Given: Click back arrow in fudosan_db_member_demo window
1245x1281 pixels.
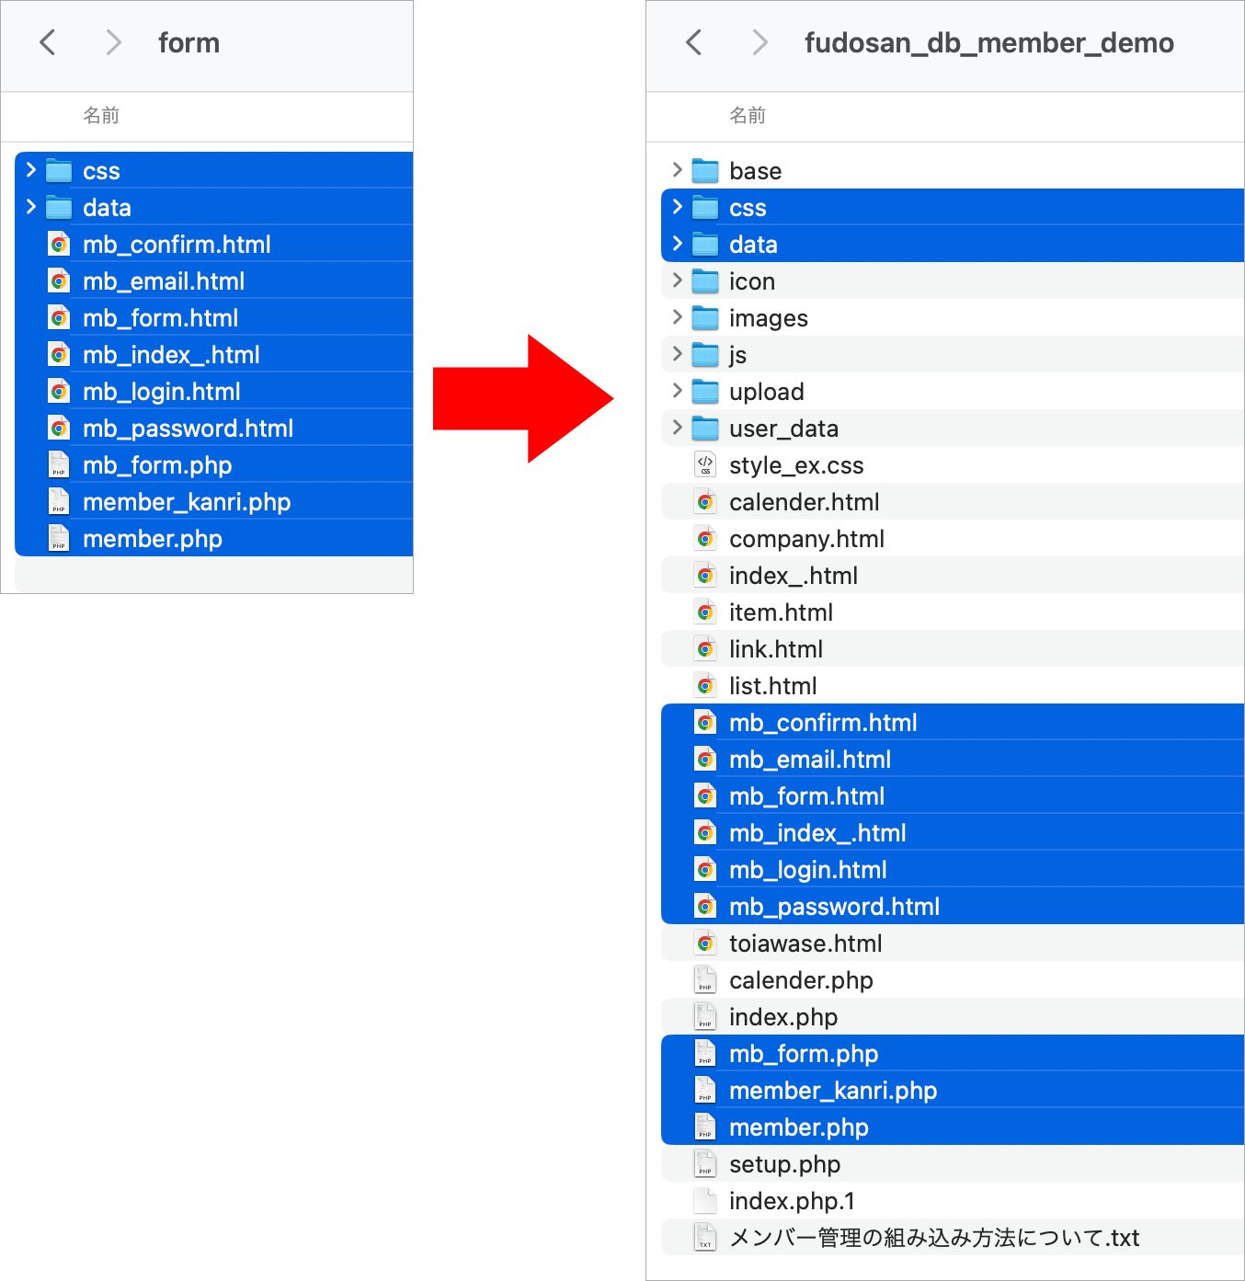Looking at the screenshot, I should (694, 42).
